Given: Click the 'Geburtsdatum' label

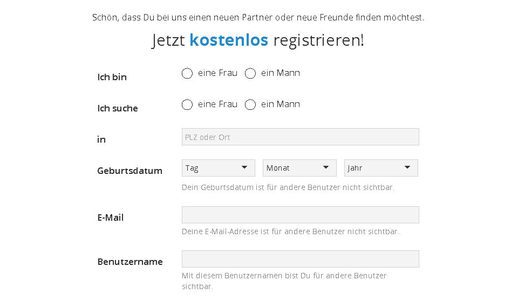Looking at the screenshot, I should tap(129, 171).
